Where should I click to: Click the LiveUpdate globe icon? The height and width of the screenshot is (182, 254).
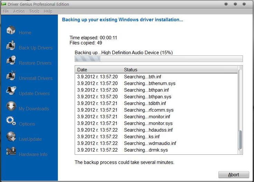(11, 136)
